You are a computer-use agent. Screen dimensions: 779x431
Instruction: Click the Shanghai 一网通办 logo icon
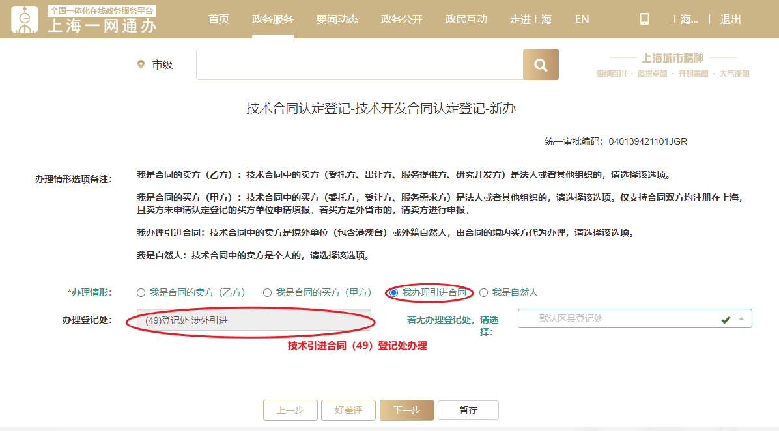coord(25,20)
